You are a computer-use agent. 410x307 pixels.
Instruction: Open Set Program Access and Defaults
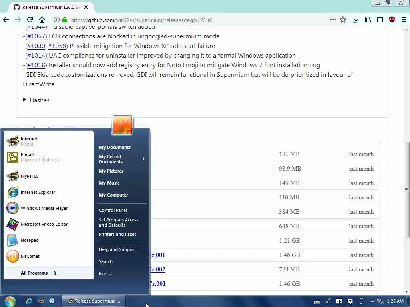click(118, 222)
